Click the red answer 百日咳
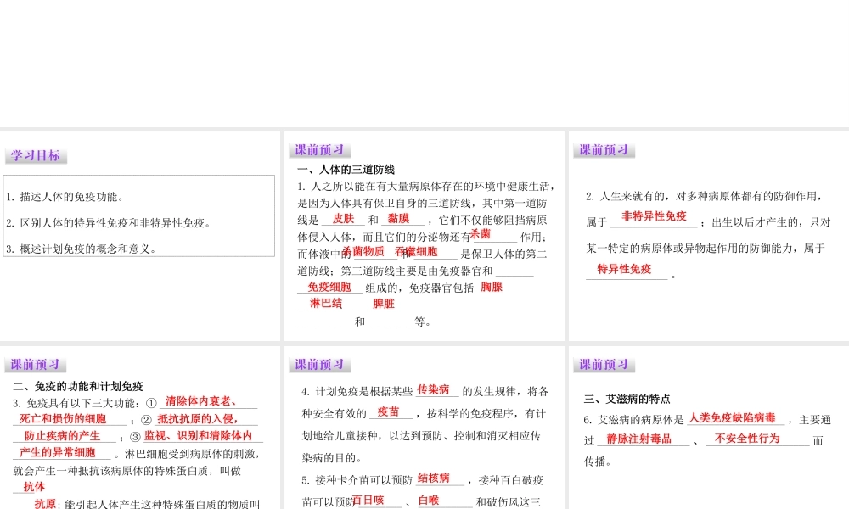This screenshot has height=509, width=849. click(368, 501)
